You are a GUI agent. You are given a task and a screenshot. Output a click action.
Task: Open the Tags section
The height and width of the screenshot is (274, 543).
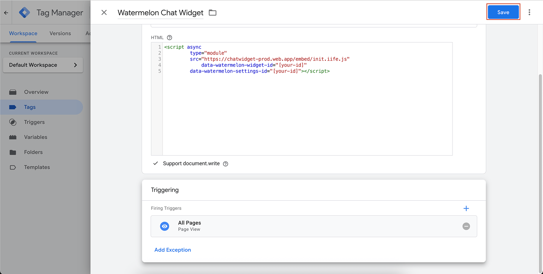(x=41, y=107)
